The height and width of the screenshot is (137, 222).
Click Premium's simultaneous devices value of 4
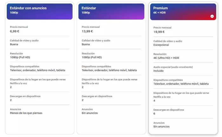(154, 101)
